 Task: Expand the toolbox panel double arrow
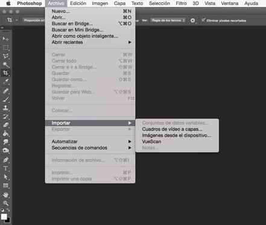tap(2, 28)
